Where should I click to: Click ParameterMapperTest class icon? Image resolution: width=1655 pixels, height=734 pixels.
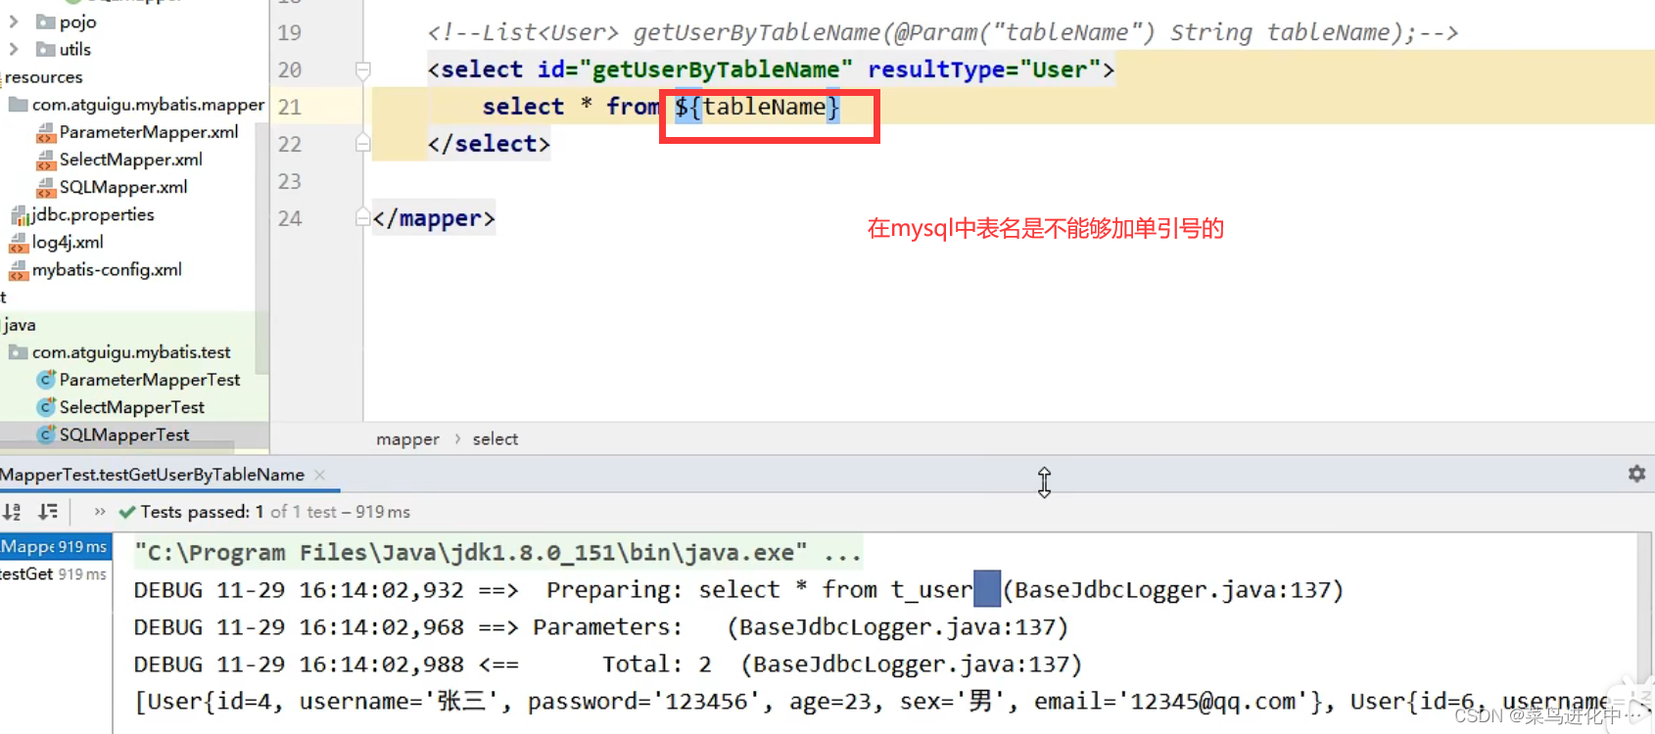(46, 380)
